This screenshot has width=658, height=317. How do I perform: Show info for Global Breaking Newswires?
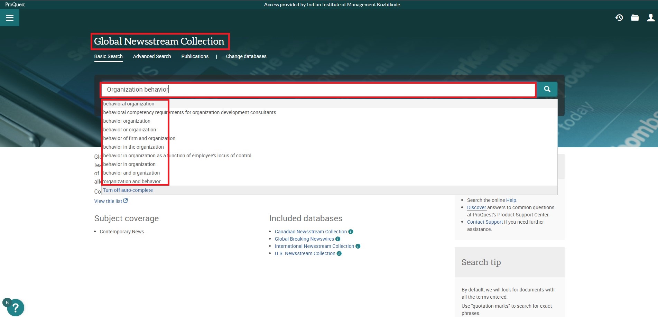click(338, 239)
